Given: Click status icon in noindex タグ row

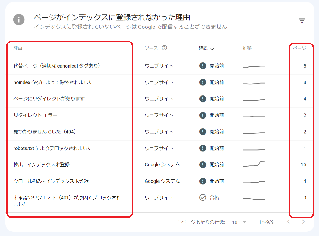Looking at the screenshot, I should (x=203, y=82).
